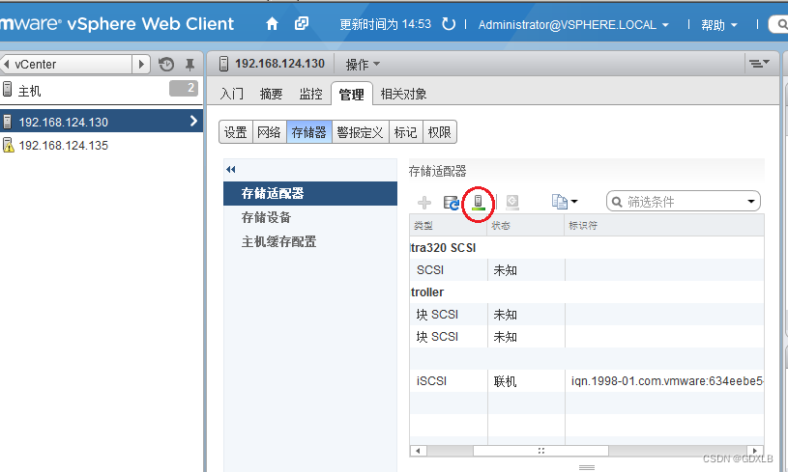
Task: Switch to the 入门 tab
Action: click(x=232, y=94)
